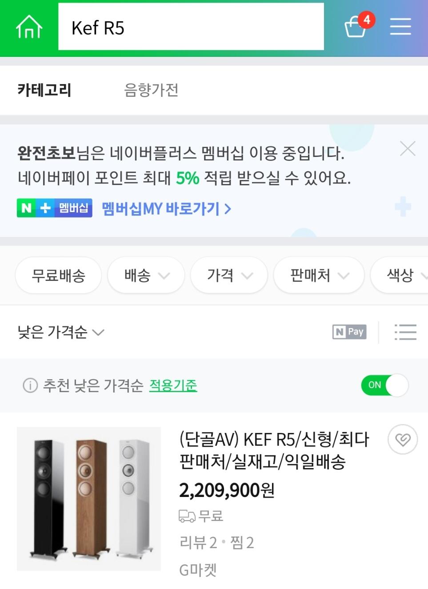
Task: Go to shopping home via house icon
Action: (x=29, y=27)
